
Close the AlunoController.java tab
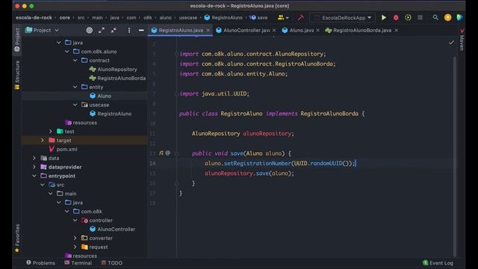[274, 30]
